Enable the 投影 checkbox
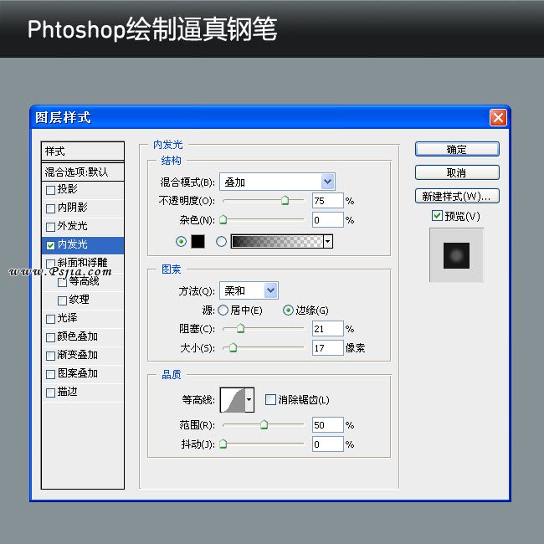Viewport: 544px width, 544px height. 51,190
